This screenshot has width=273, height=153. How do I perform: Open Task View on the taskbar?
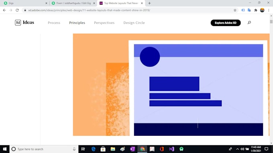(x=83, y=149)
